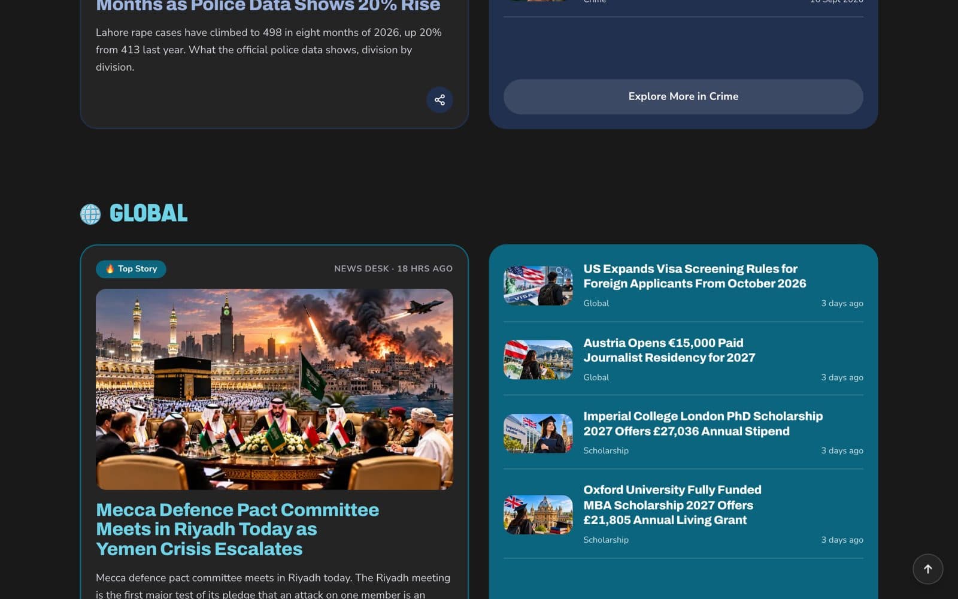Click the Scholarship tag under the Oxford story
Image resolution: width=958 pixels, height=599 pixels.
(x=606, y=540)
